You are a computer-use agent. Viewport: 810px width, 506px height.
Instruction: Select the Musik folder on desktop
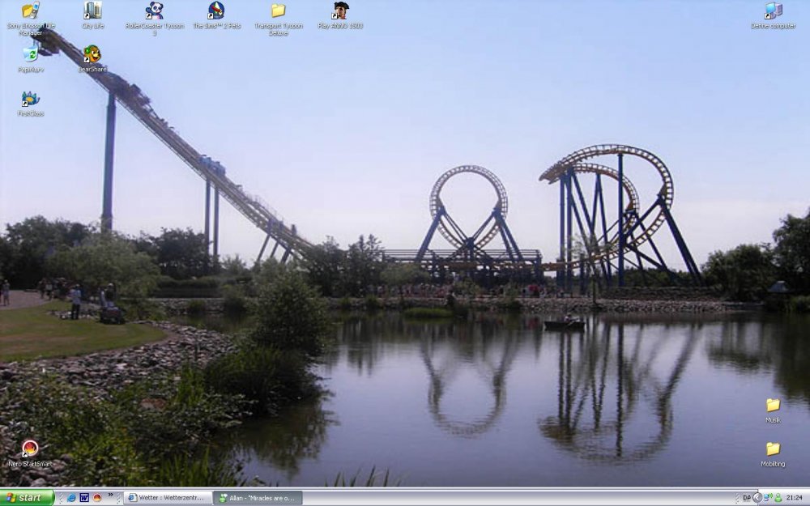click(x=773, y=406)
